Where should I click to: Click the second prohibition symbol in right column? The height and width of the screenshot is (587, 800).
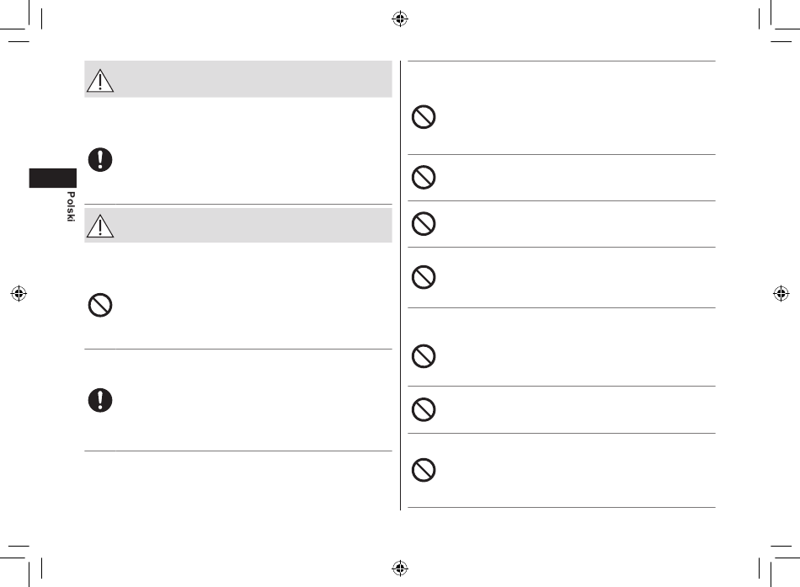[x=424, y=177]
